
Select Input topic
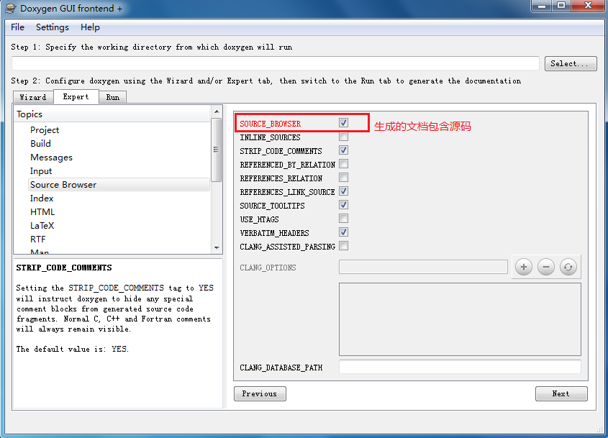point(41,171)
